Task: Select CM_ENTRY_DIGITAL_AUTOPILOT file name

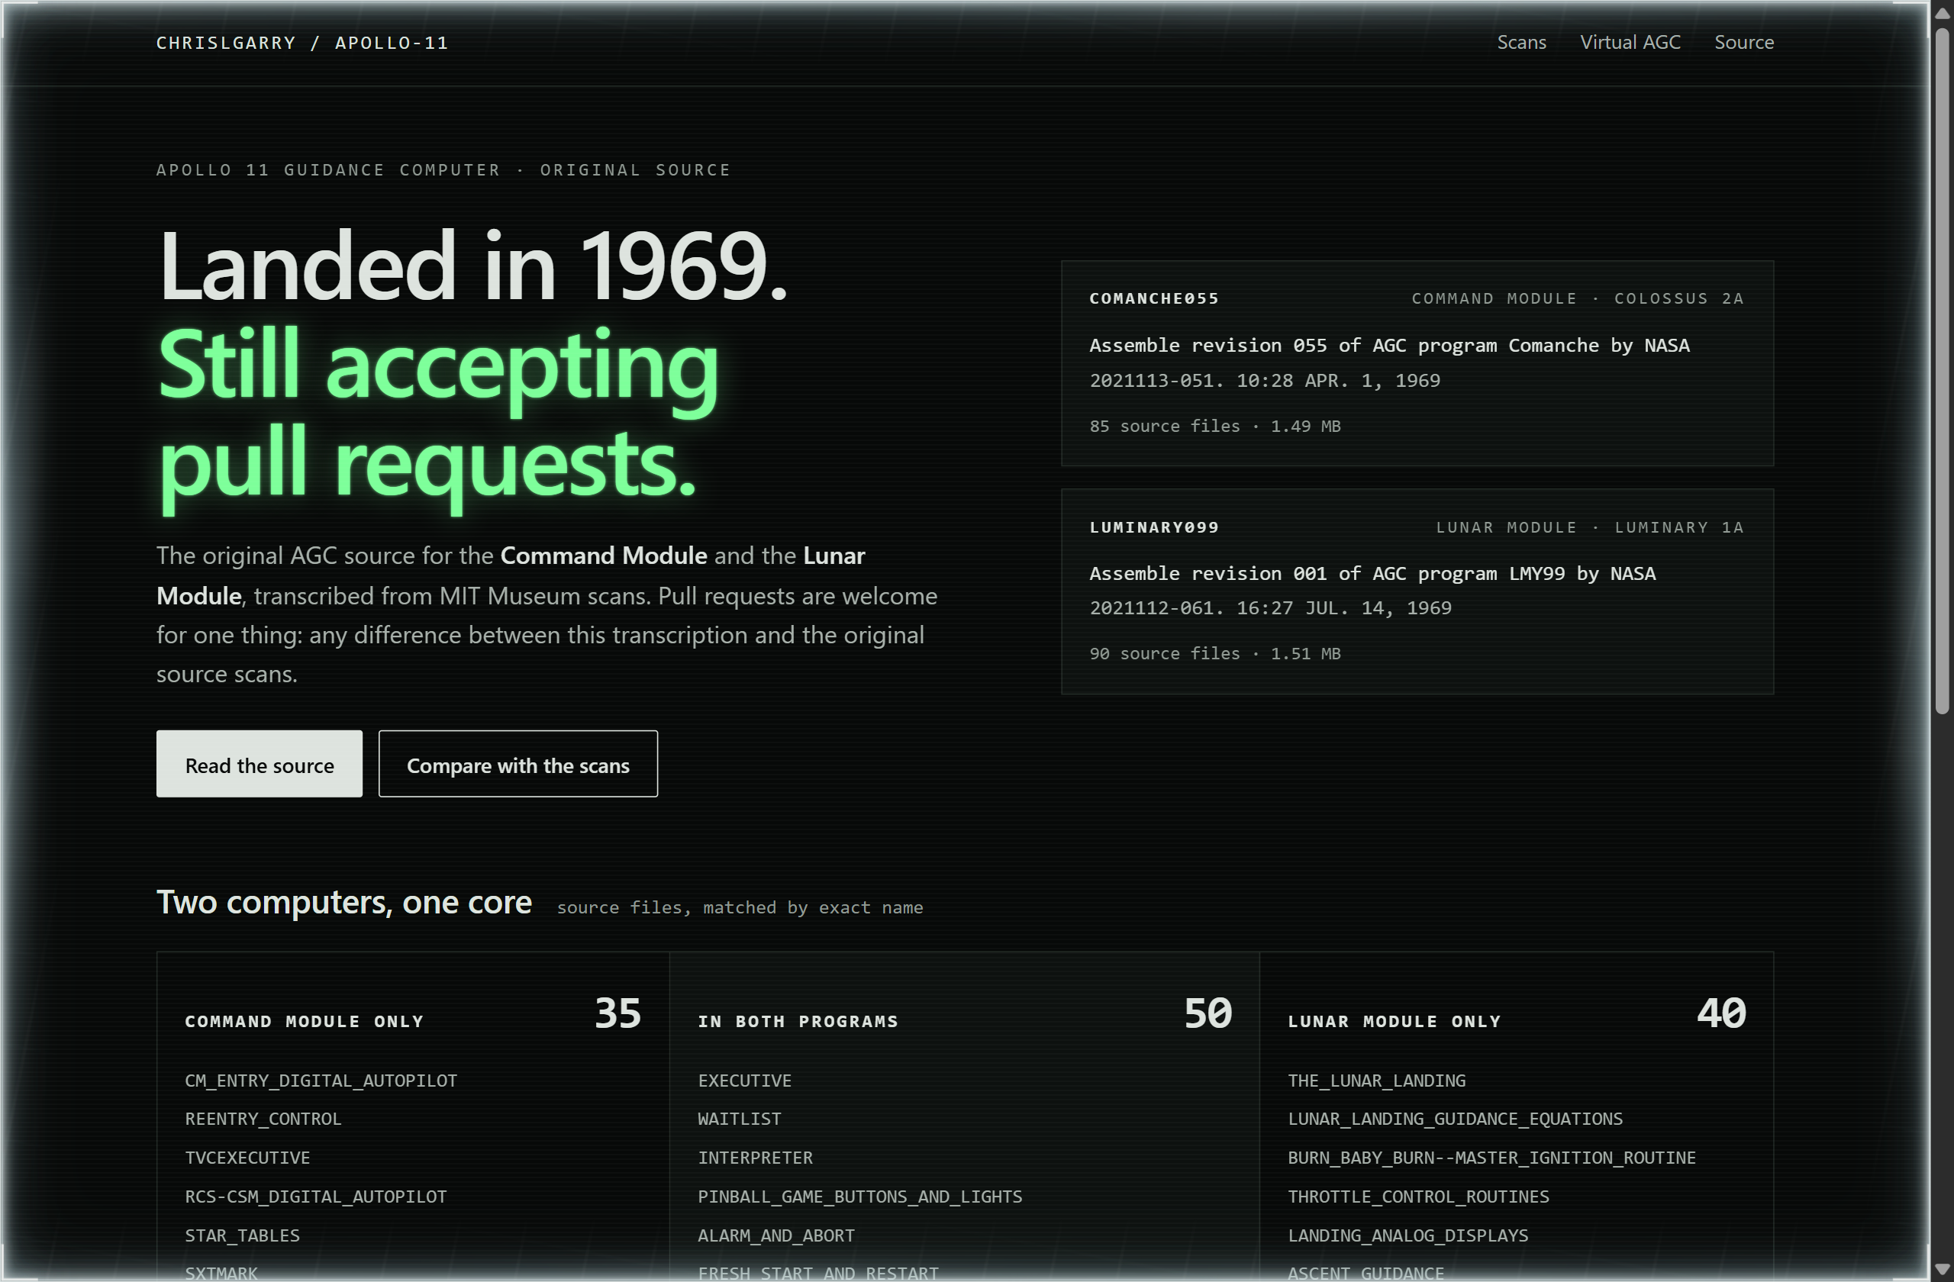Action: point(321,1081)
